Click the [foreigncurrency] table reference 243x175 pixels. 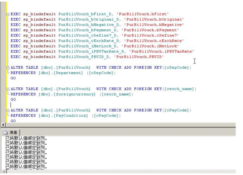coord(75,94)
